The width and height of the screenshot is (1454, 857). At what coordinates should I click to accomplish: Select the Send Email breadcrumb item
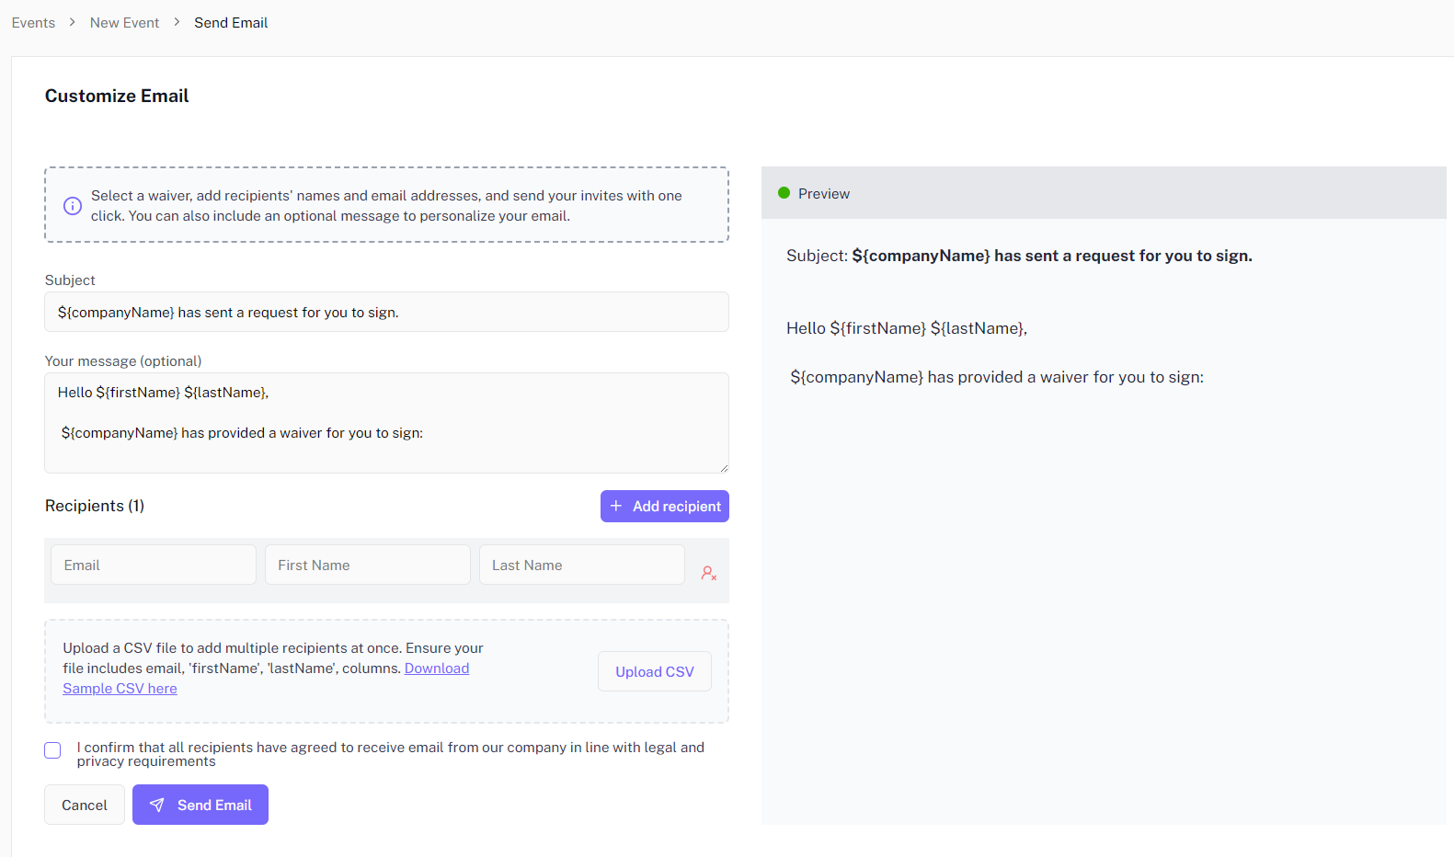231,23
